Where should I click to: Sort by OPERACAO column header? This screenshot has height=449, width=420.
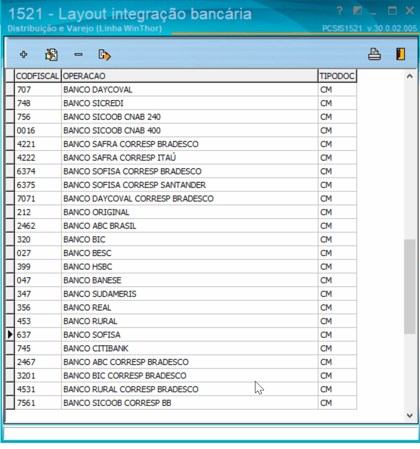click(x=190, y=76)
